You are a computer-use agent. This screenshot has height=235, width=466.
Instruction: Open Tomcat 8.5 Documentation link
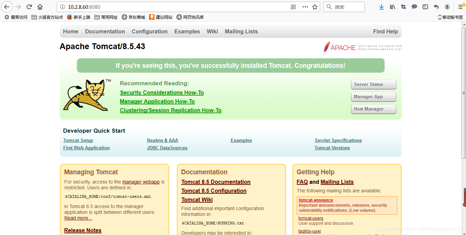216,182
